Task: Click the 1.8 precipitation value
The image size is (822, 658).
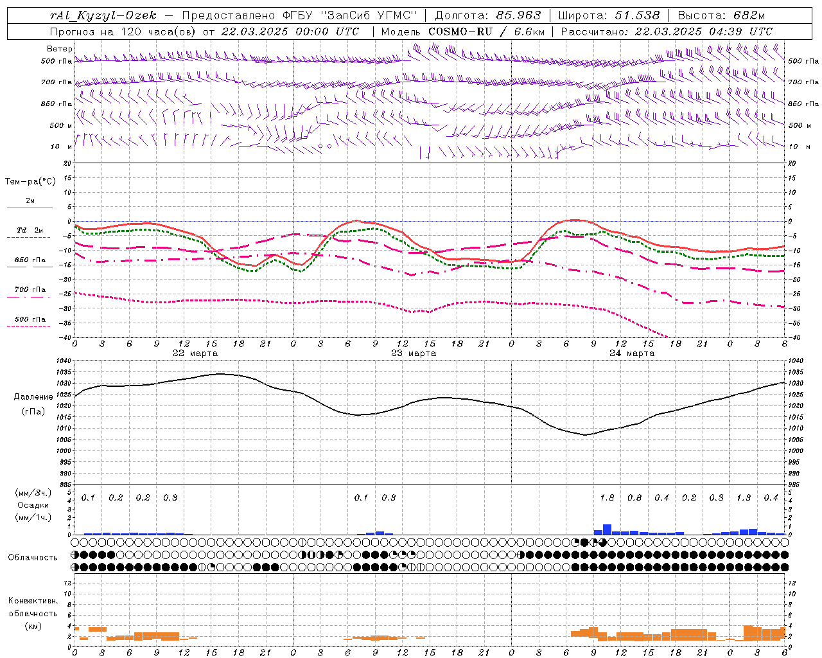Action: 607,497
